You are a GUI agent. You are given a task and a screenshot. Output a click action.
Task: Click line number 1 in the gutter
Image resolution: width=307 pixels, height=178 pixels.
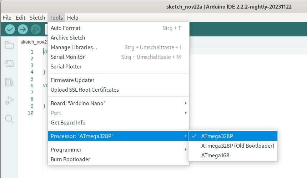(x=32, y=52)
